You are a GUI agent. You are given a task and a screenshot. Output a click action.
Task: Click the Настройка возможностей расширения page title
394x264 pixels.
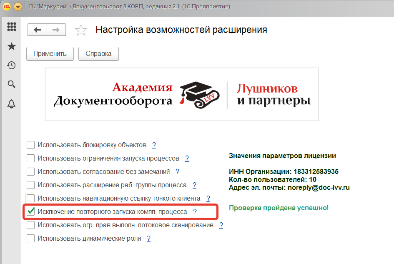pyautogui.click(x=181, y=30)
